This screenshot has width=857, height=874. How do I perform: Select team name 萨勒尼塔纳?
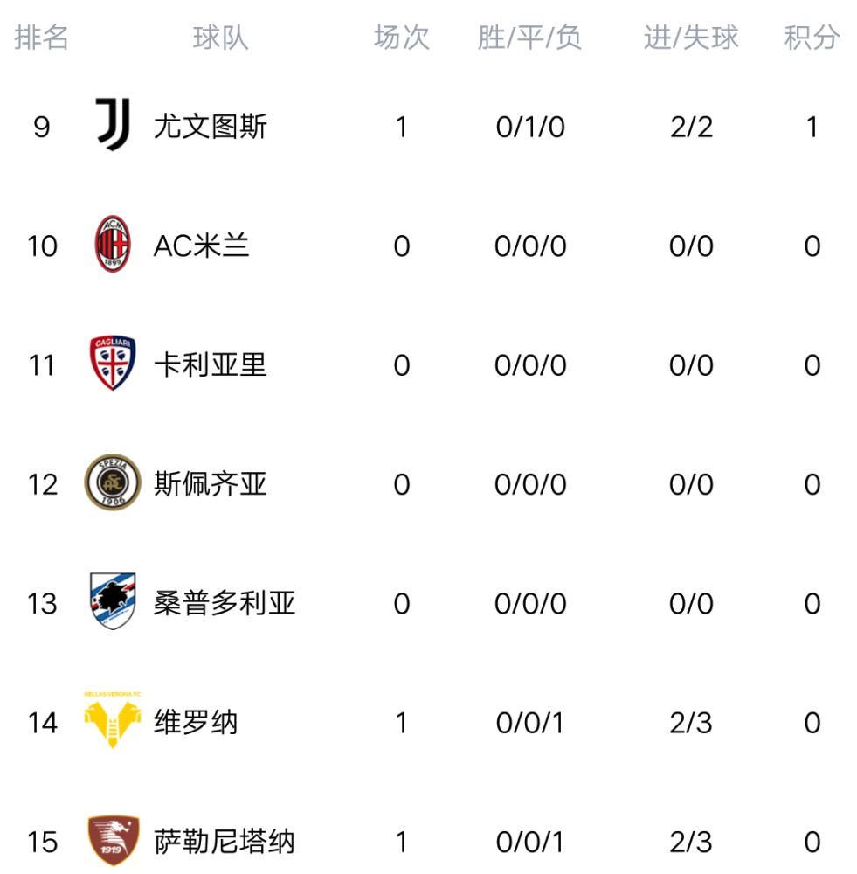click(224, 842)
